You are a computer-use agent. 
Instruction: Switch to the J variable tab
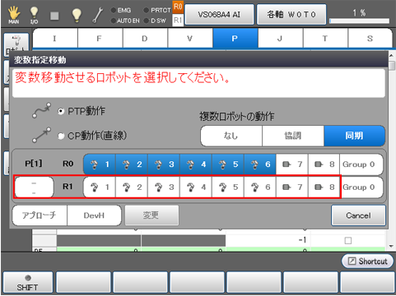tap(280, 39)
